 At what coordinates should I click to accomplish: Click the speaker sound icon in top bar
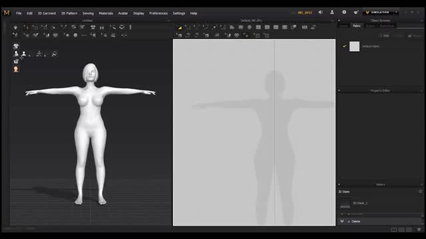(321, 12)
